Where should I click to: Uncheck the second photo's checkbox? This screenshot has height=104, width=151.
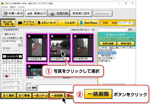click(52, 36)
